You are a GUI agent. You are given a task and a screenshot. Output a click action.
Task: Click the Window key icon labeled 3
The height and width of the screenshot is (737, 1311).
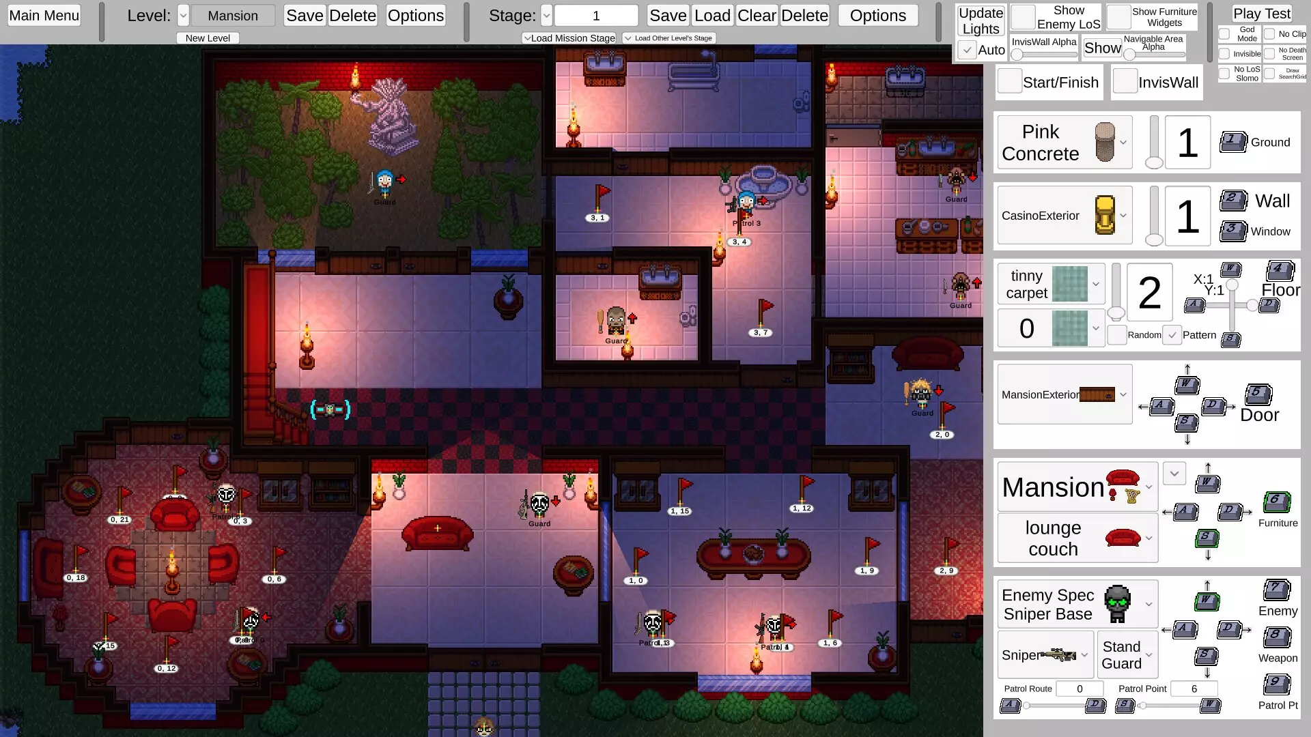(1232, 231)
